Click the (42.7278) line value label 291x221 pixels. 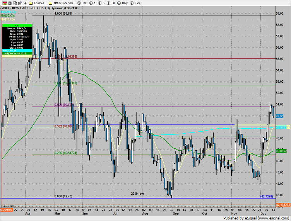pos(267,196)
